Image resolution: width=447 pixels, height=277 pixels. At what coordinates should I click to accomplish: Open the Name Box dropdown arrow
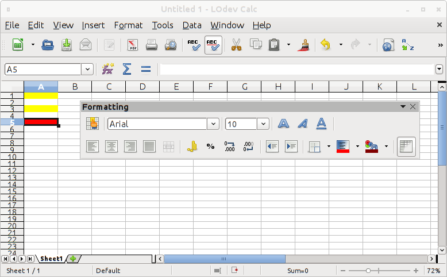click(x=87, y=69)
